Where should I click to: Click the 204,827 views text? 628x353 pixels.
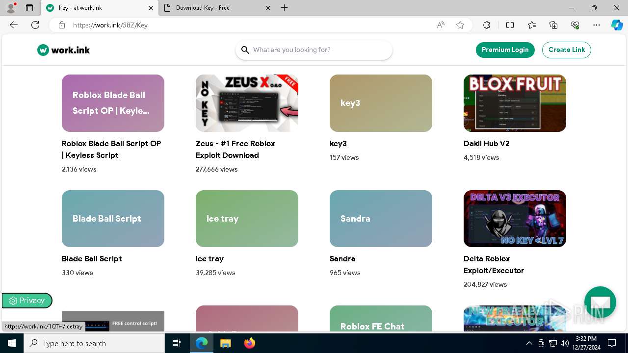[x=485, y=284]
